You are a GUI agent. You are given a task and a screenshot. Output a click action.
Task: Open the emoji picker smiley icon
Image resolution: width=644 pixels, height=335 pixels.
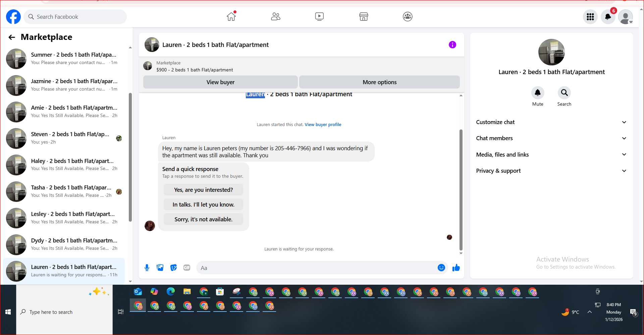(x=441, y=268)
